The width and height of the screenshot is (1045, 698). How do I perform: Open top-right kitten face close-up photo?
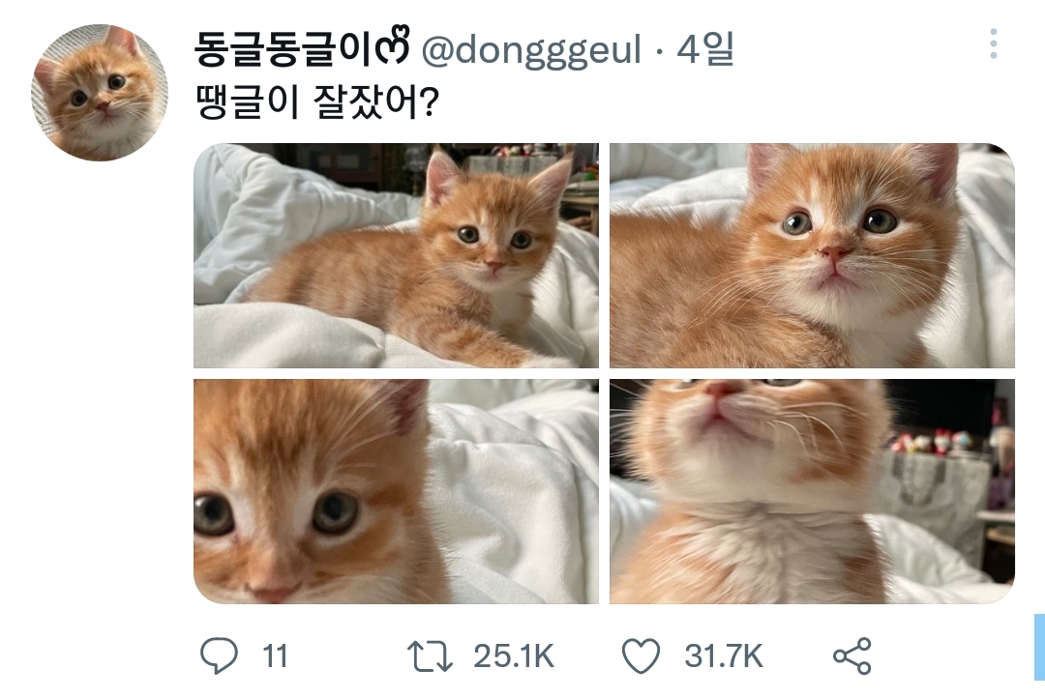tap(812, 255)
